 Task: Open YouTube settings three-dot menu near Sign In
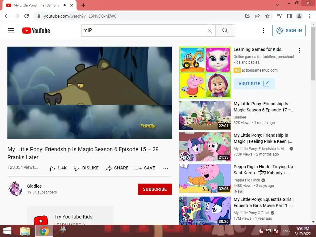click(264, 31)
